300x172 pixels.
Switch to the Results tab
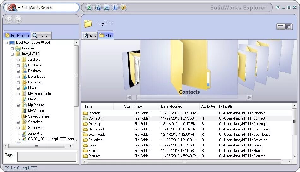[41, 36]
